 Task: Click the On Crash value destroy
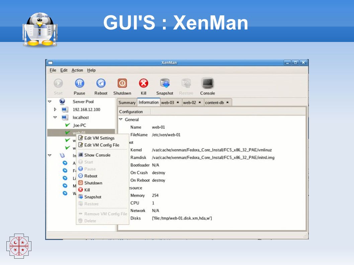(x=159, y=173)
